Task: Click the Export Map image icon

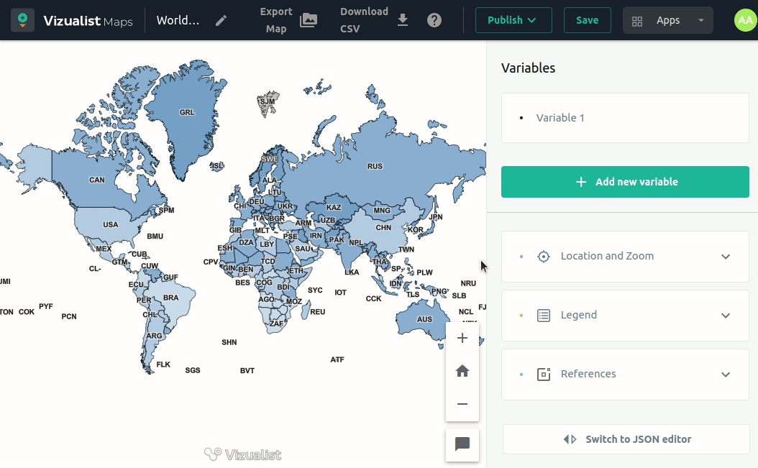Action: point(308,20)
